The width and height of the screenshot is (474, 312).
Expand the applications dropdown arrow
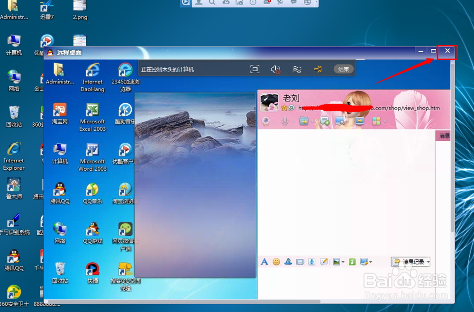pyautogui.click(x=385, y=122)
